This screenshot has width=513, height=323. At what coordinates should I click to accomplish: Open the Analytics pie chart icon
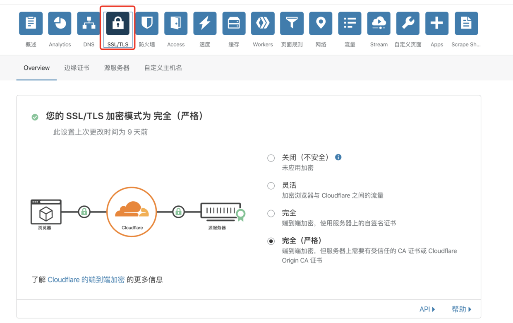(x=60, y=23)
